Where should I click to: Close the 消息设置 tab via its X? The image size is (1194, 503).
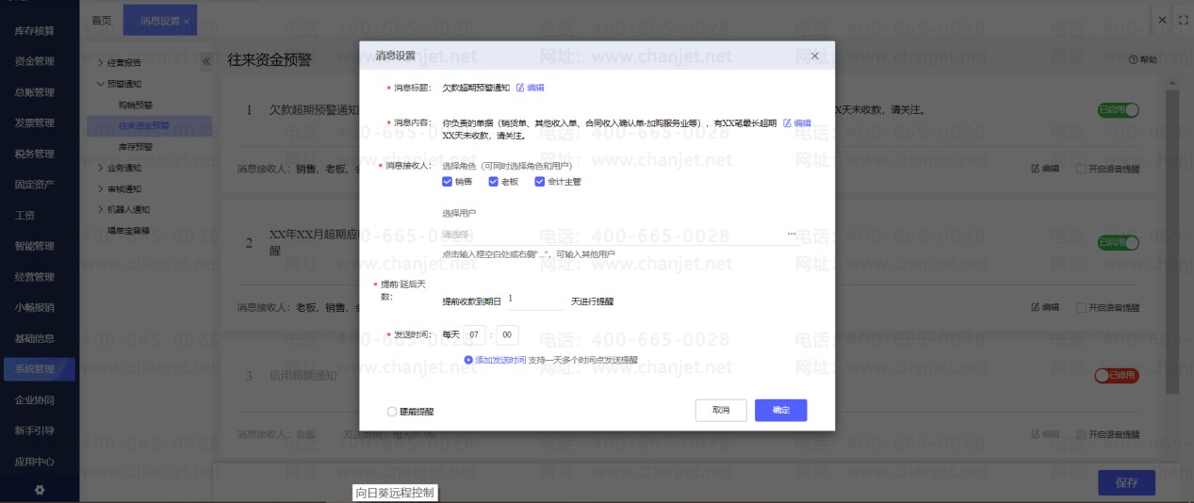tap(187, 21)
